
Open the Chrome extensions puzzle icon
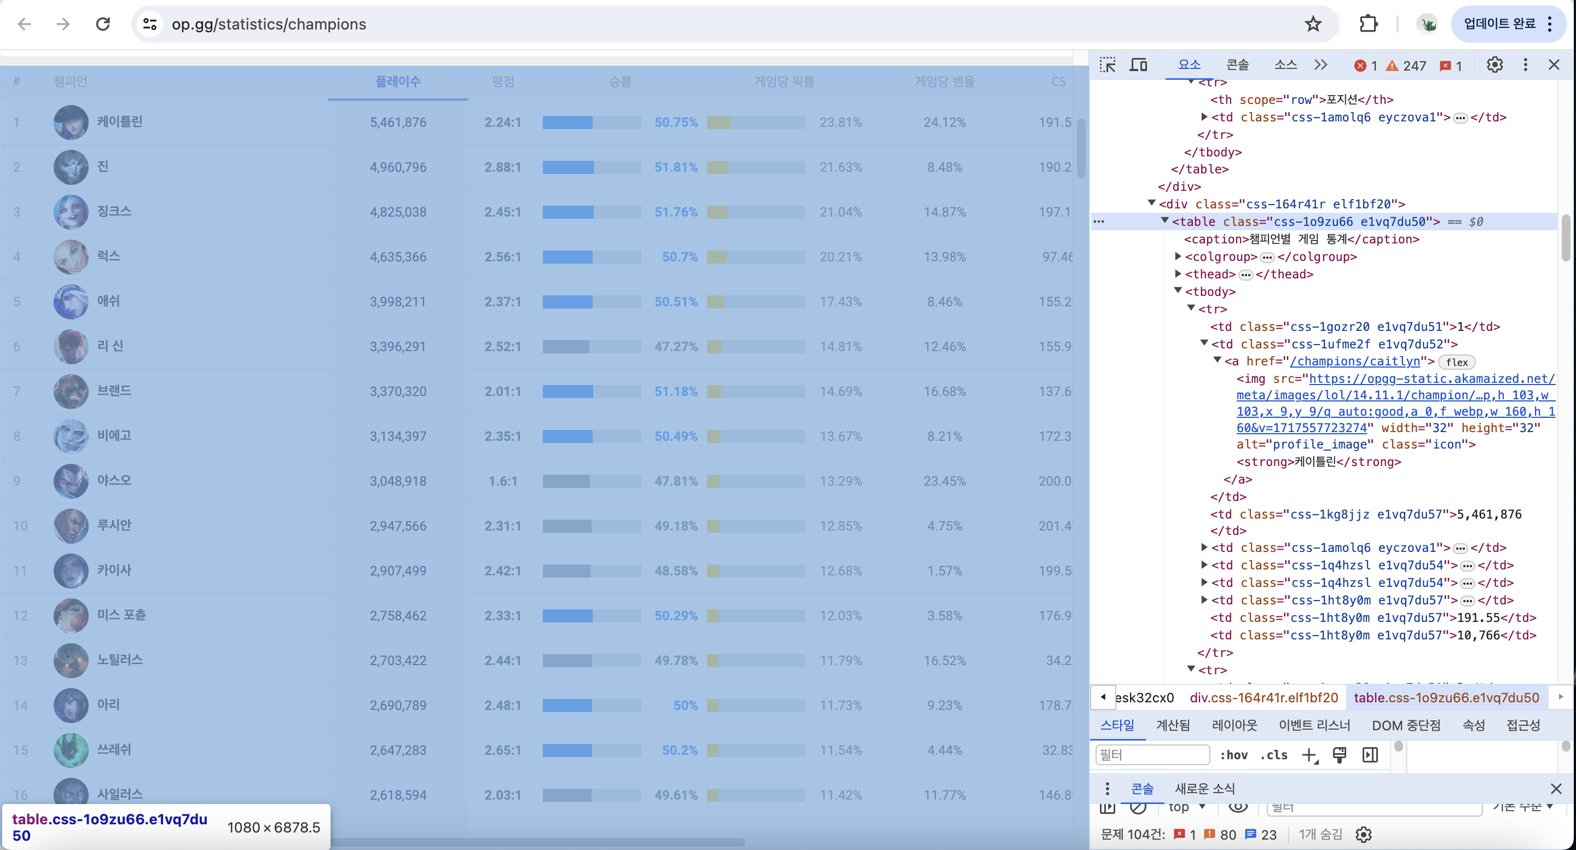point(1368,25)
